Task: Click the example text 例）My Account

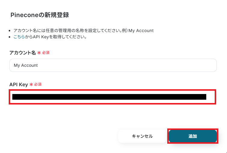Action: [x=138, y=31]
